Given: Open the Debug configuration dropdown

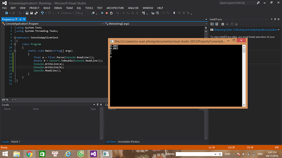Looking at the screenshot, I should click(81, 13).
